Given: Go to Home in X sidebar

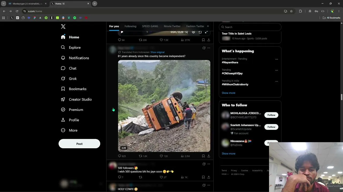Looking at the screenshot, I should [70, 37].
